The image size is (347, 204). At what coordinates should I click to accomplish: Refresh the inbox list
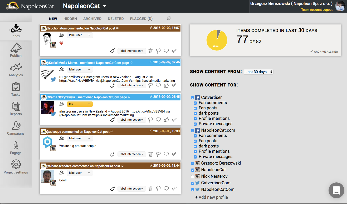coord(169,18)
